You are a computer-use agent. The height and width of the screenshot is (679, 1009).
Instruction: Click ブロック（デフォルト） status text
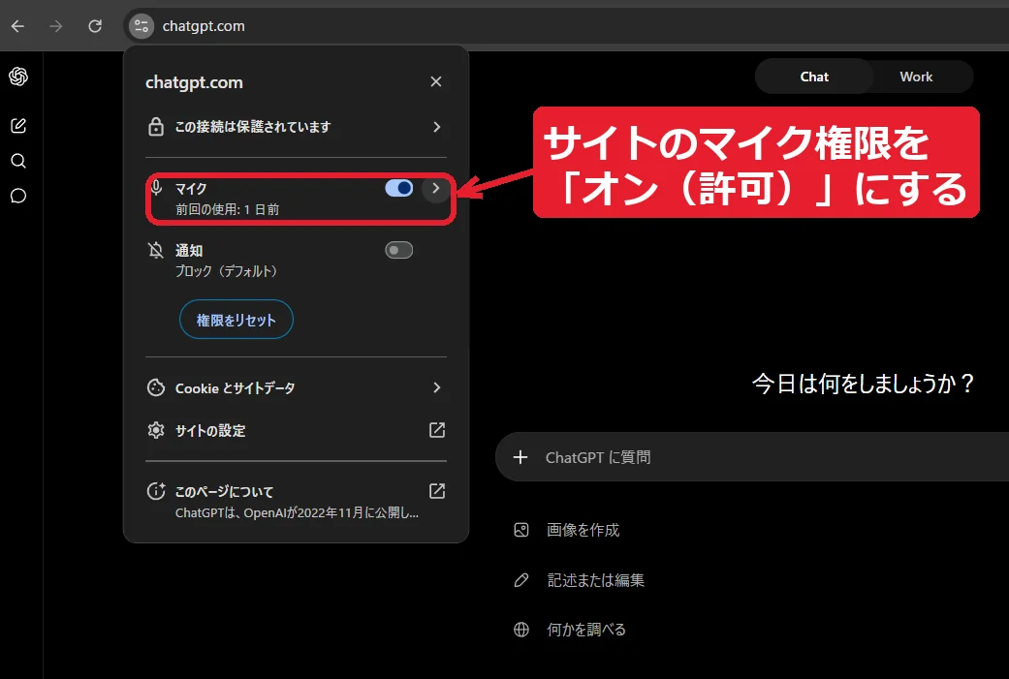[227, 271]
